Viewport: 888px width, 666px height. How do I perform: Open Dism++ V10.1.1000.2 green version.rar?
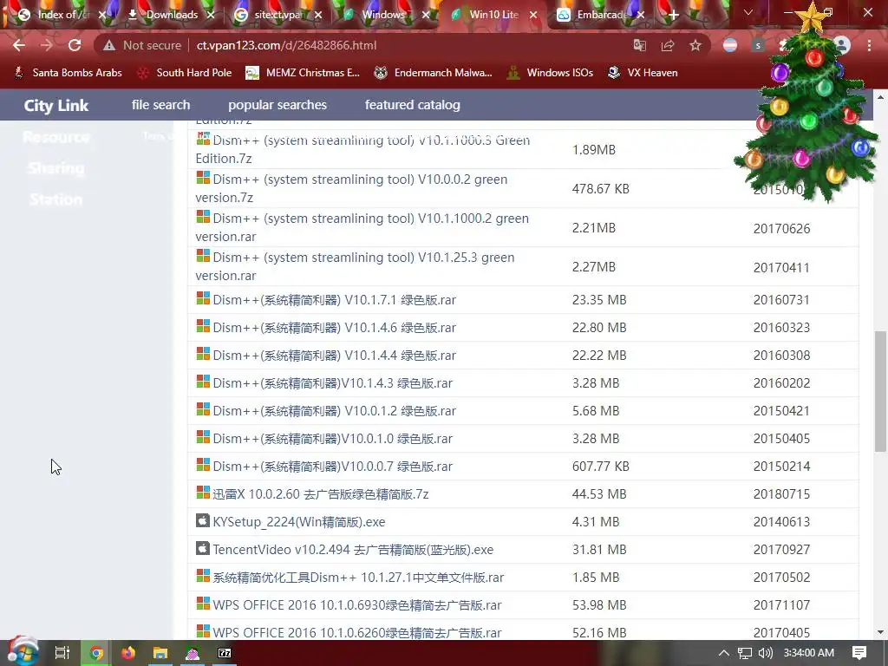(362, 227)
